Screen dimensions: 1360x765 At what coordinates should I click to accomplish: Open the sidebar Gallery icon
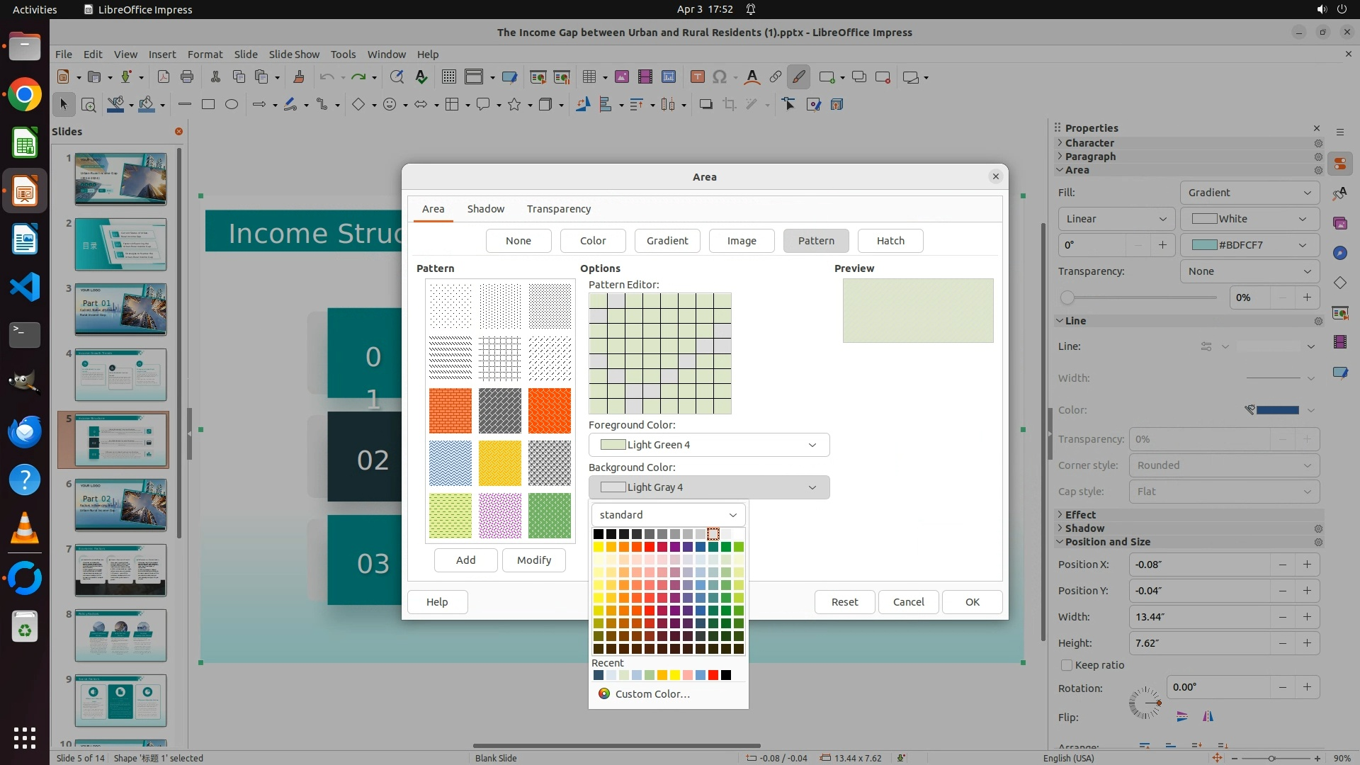click(x=1339, y=223)
